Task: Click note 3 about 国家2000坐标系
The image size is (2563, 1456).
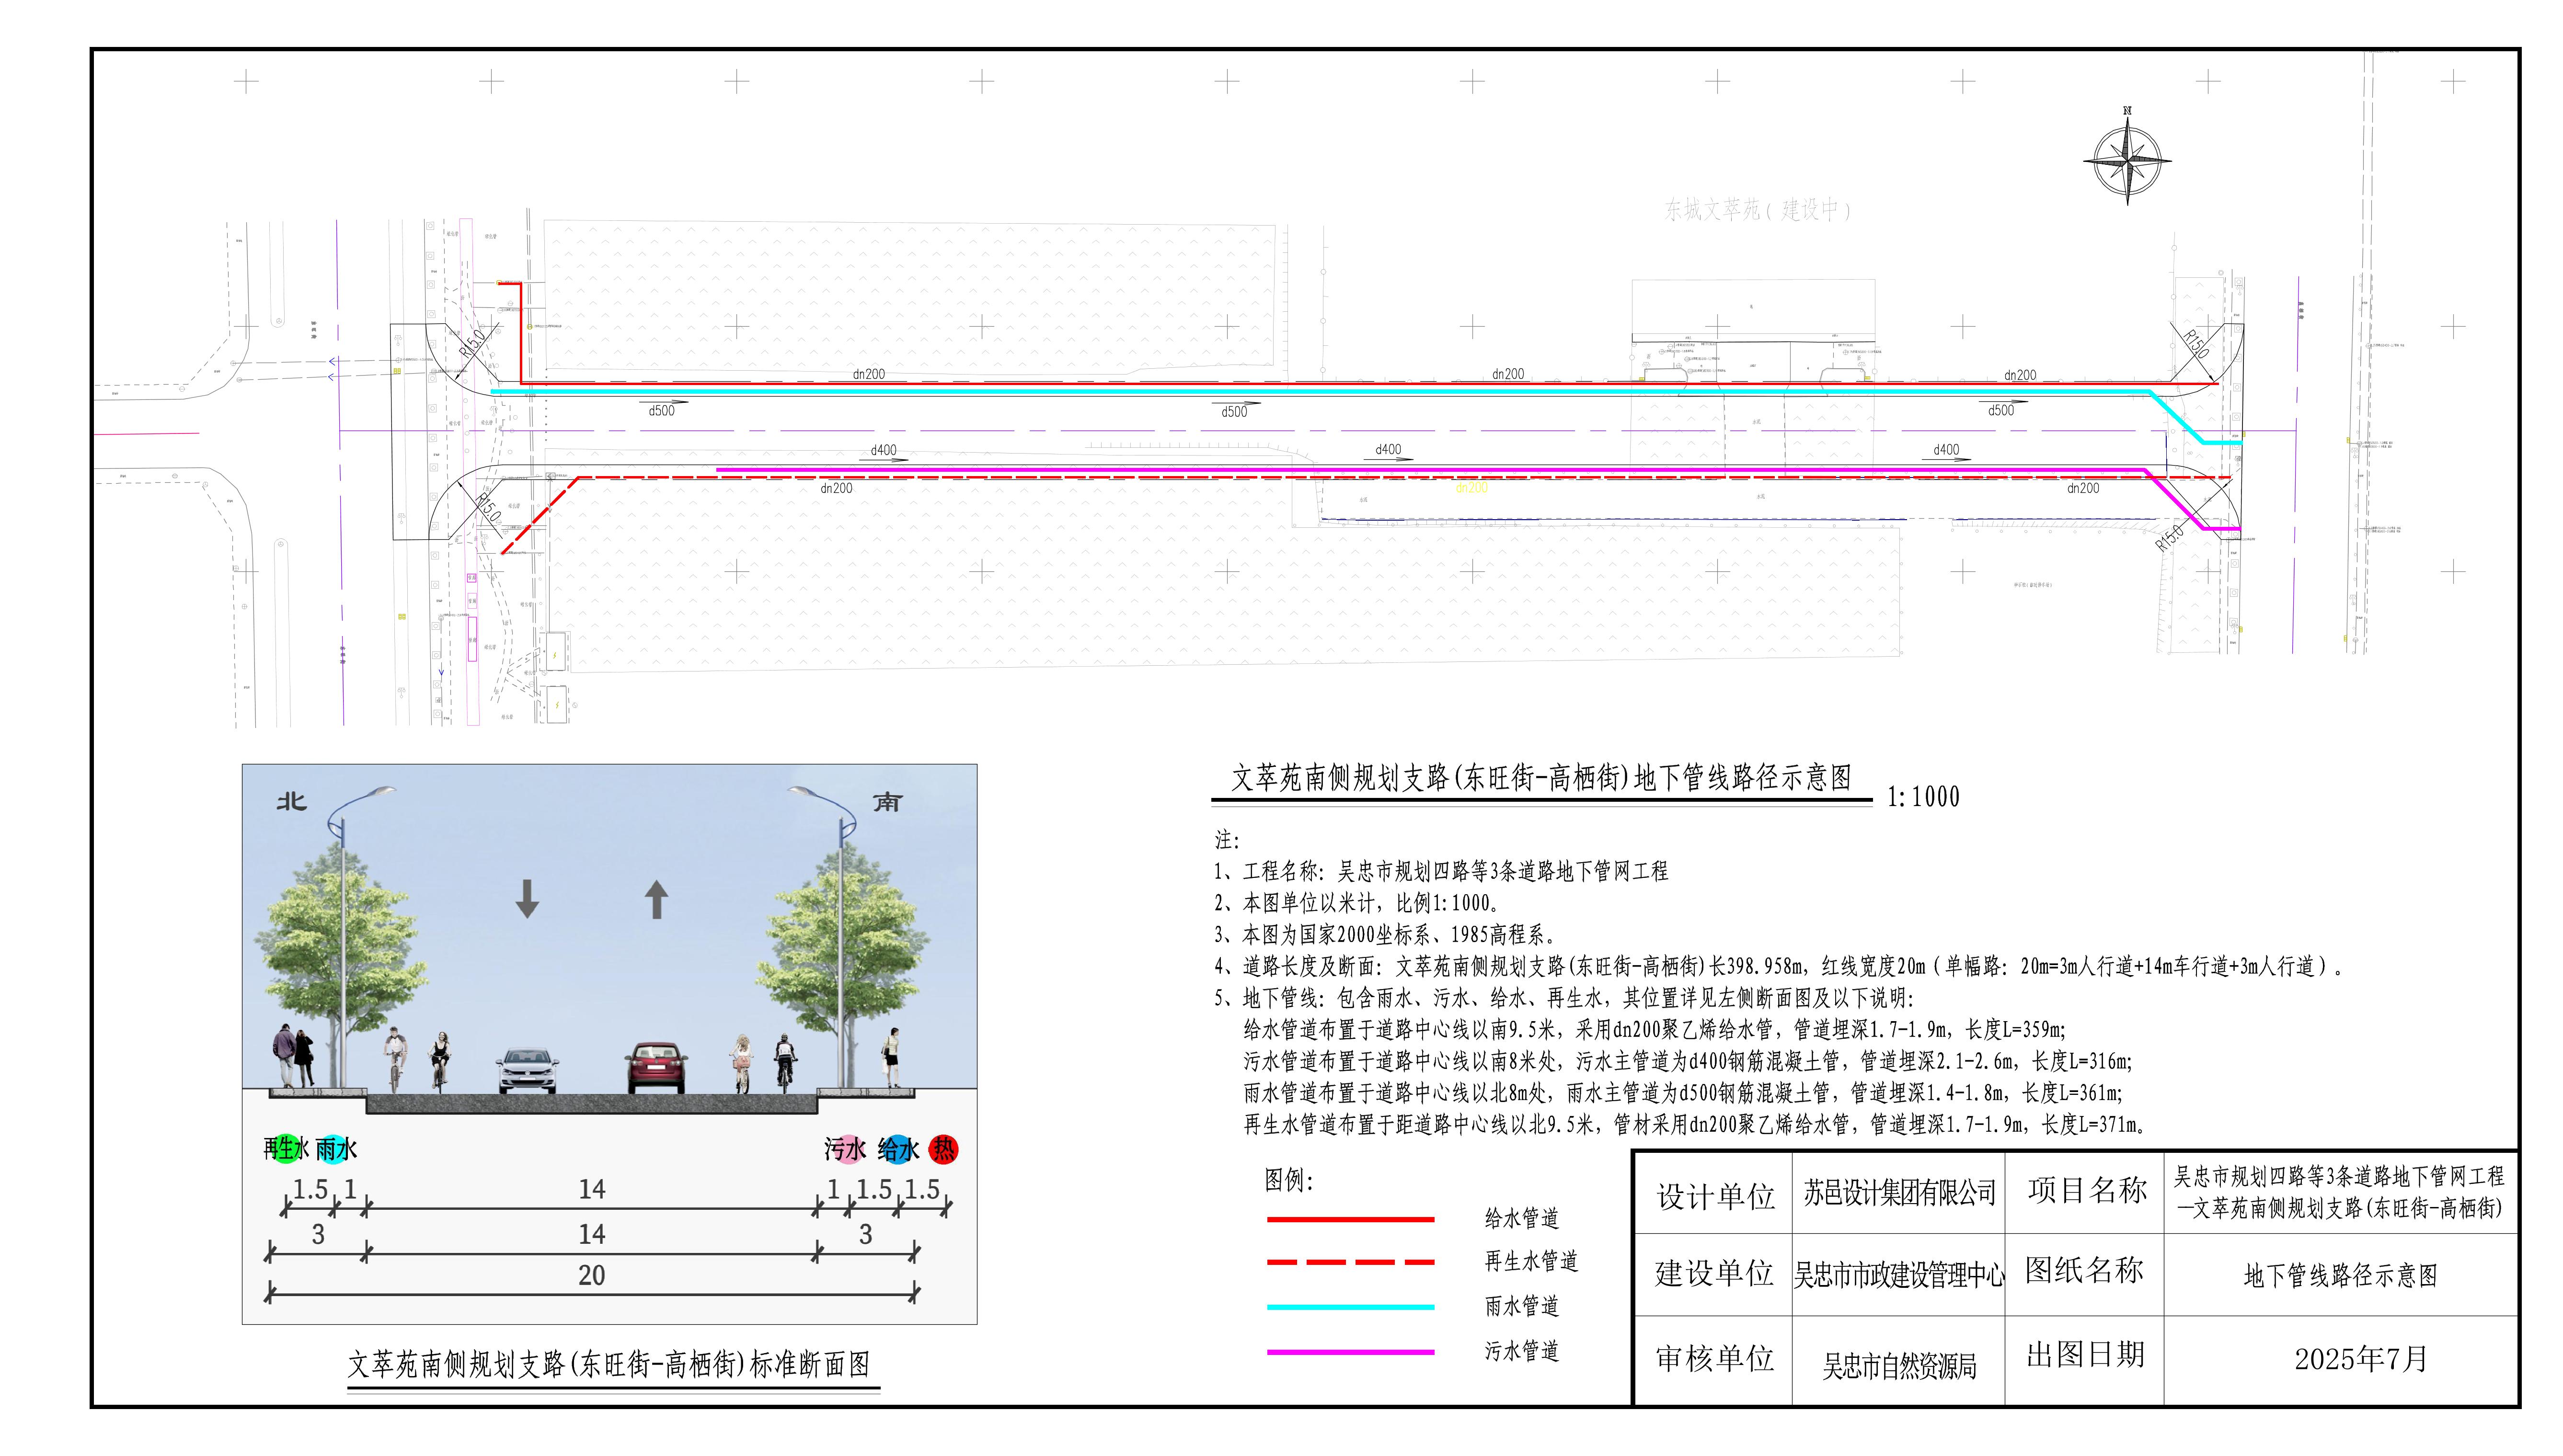Action: [x=1386, y=935]
